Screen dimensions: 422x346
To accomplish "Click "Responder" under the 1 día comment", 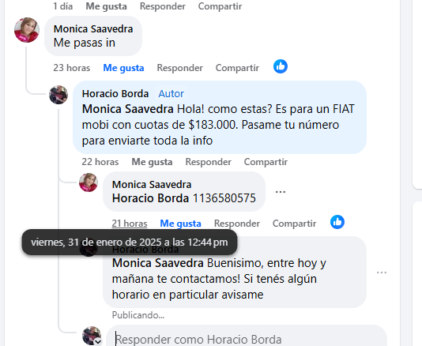I will [163, 6].
